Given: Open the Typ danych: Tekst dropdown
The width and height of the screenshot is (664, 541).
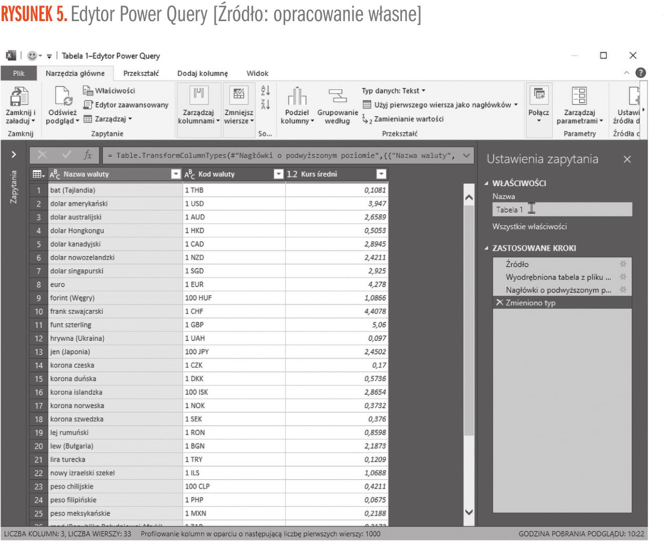Looking at the screenshot, I should click(x=393, y=91).
